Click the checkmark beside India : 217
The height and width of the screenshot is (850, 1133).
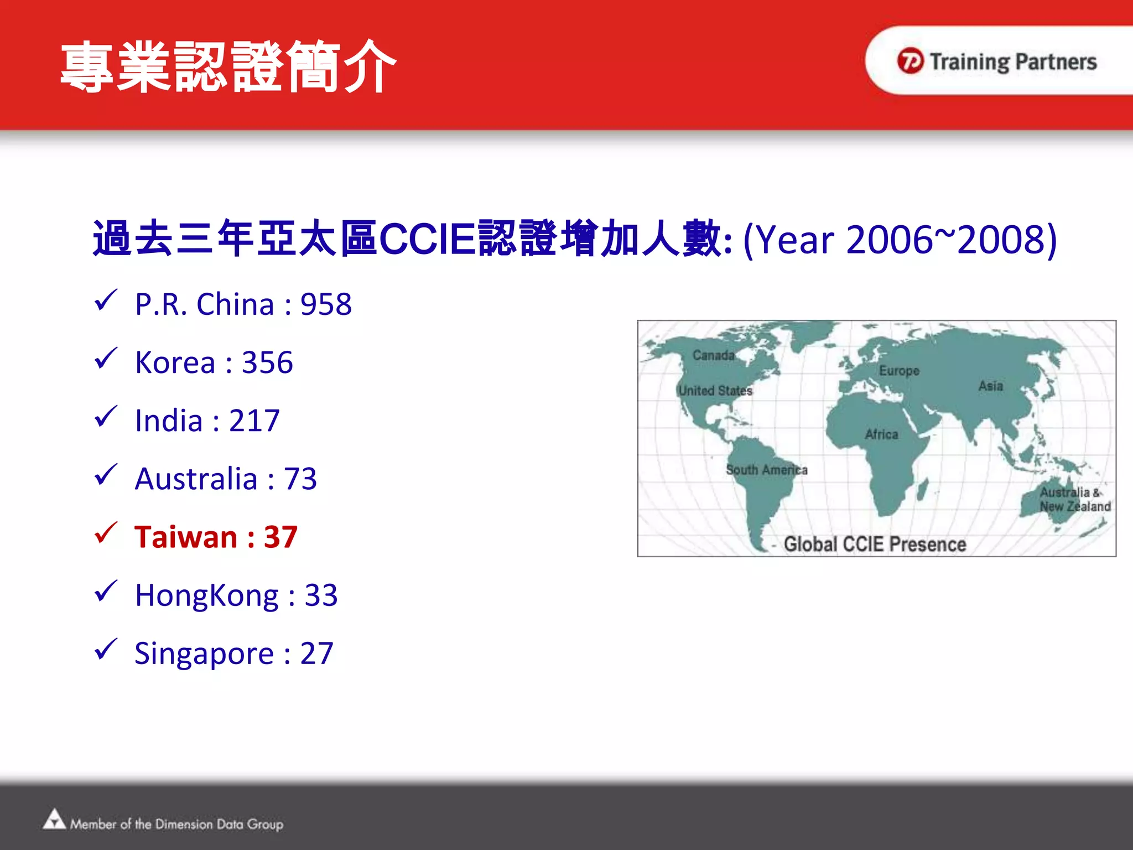pyautogui.click(x=105, y=417)
